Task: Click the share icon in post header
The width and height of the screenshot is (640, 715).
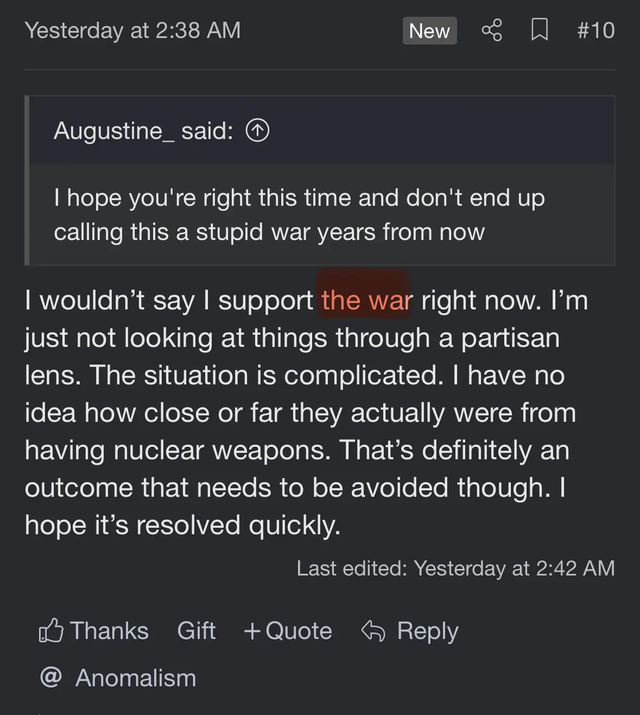Action: [492, 30]
